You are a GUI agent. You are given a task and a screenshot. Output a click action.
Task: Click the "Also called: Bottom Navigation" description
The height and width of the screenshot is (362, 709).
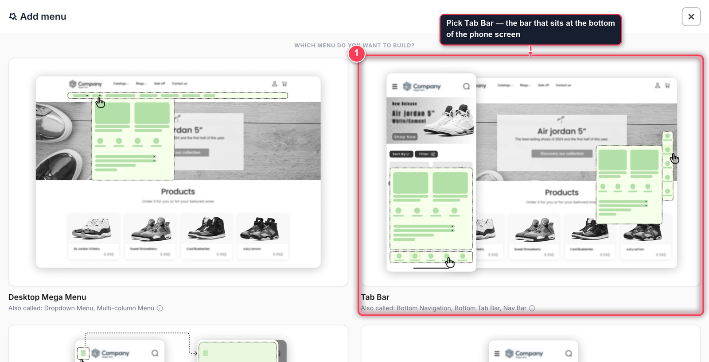444,308
